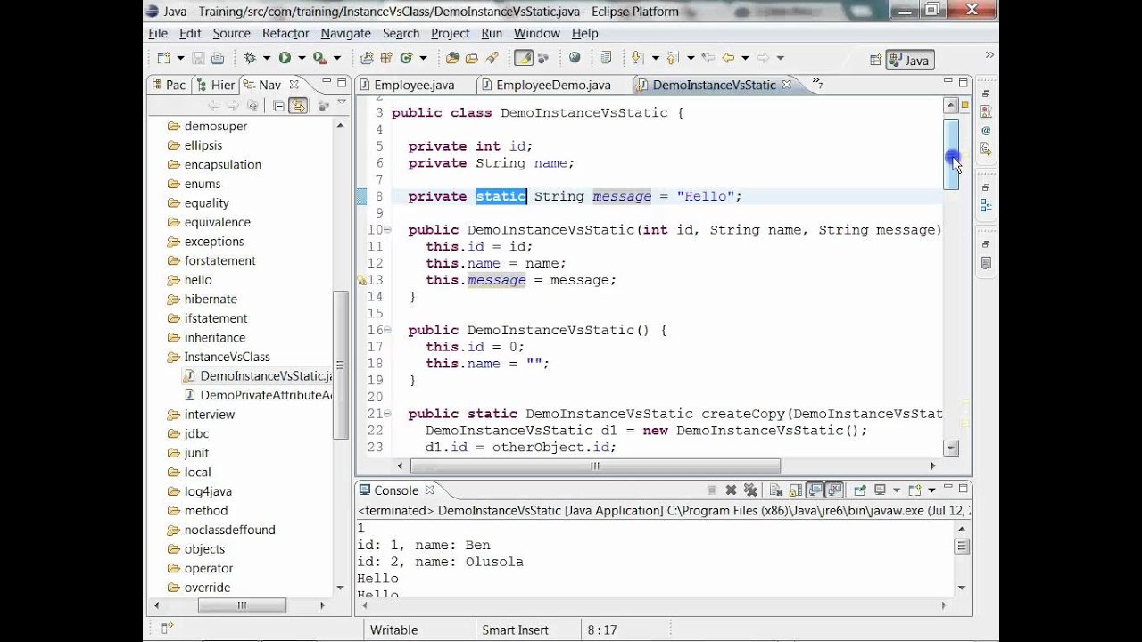The image size is (1142, 642).
Task: Collapse createCopy fold marker at line 21
Action: click(x=387, y=414)
